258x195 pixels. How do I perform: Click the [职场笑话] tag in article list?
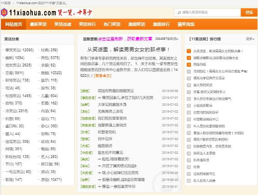[x=88, y=125]
